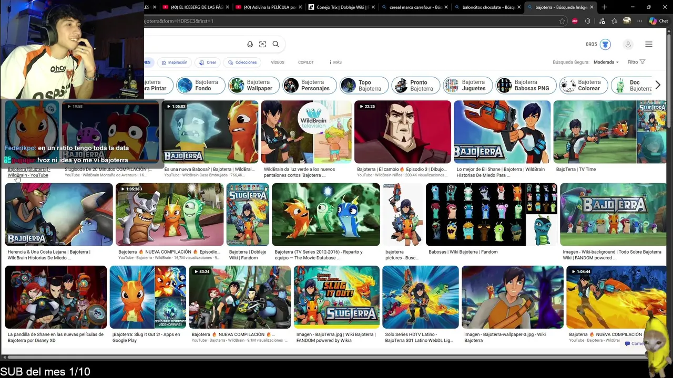Open Slug it Out 2 Google Play image

(148, 297)
